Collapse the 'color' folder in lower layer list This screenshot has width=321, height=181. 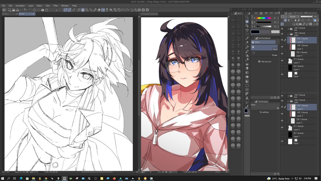[288, 101]
